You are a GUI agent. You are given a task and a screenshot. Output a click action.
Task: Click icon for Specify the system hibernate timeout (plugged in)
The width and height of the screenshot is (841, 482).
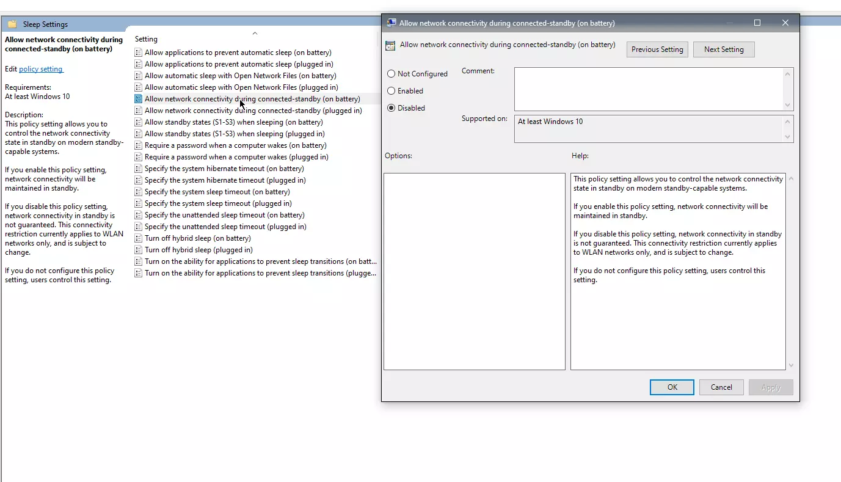point(139,180)
